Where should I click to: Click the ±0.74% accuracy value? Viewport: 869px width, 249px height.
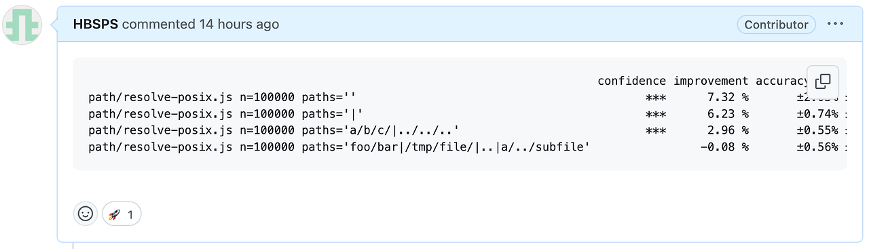coord(817,113)
